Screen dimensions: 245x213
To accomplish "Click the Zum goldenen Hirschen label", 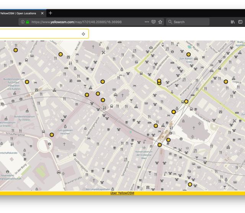I will [65, 132].
